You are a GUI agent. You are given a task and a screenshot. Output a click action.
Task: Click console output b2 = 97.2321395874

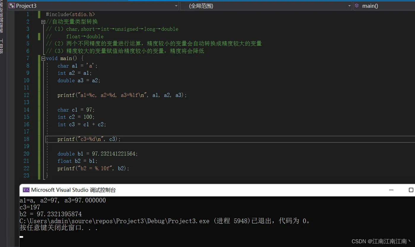51,214
